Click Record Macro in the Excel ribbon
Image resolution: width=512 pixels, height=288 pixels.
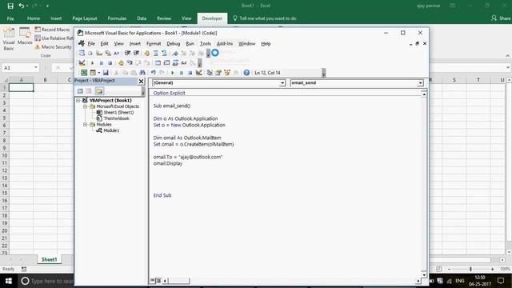[52, 30]
